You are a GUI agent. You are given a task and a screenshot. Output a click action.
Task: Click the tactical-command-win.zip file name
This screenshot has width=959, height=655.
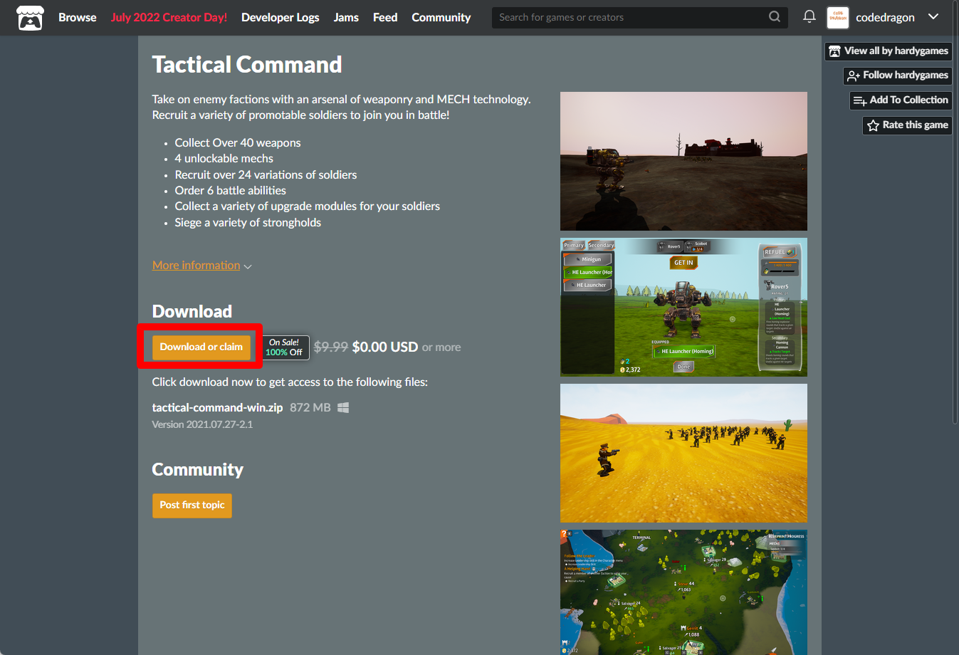point(217,408)
